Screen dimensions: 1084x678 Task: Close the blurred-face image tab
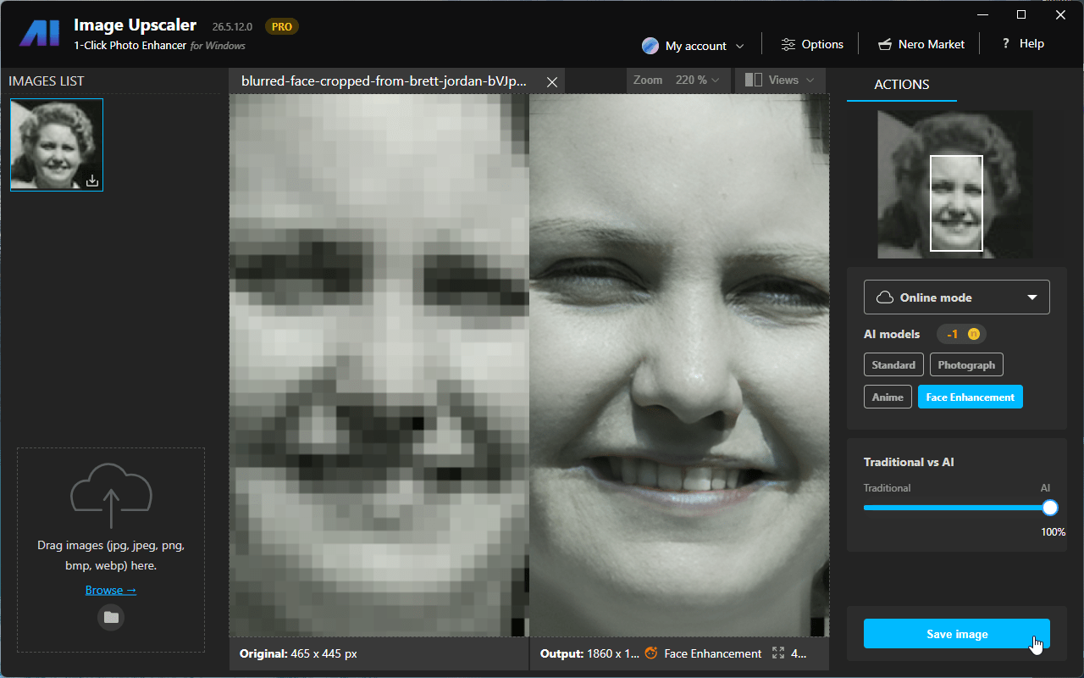tap(552, 82)
